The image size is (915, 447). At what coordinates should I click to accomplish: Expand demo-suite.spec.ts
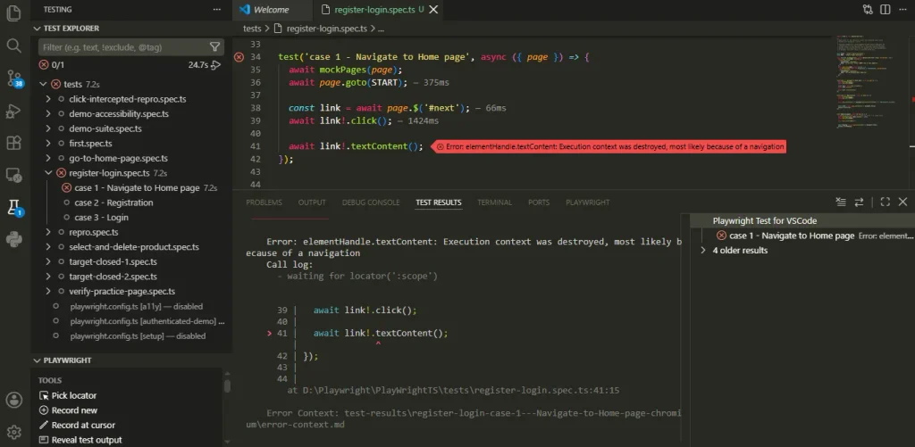[48, 128]
